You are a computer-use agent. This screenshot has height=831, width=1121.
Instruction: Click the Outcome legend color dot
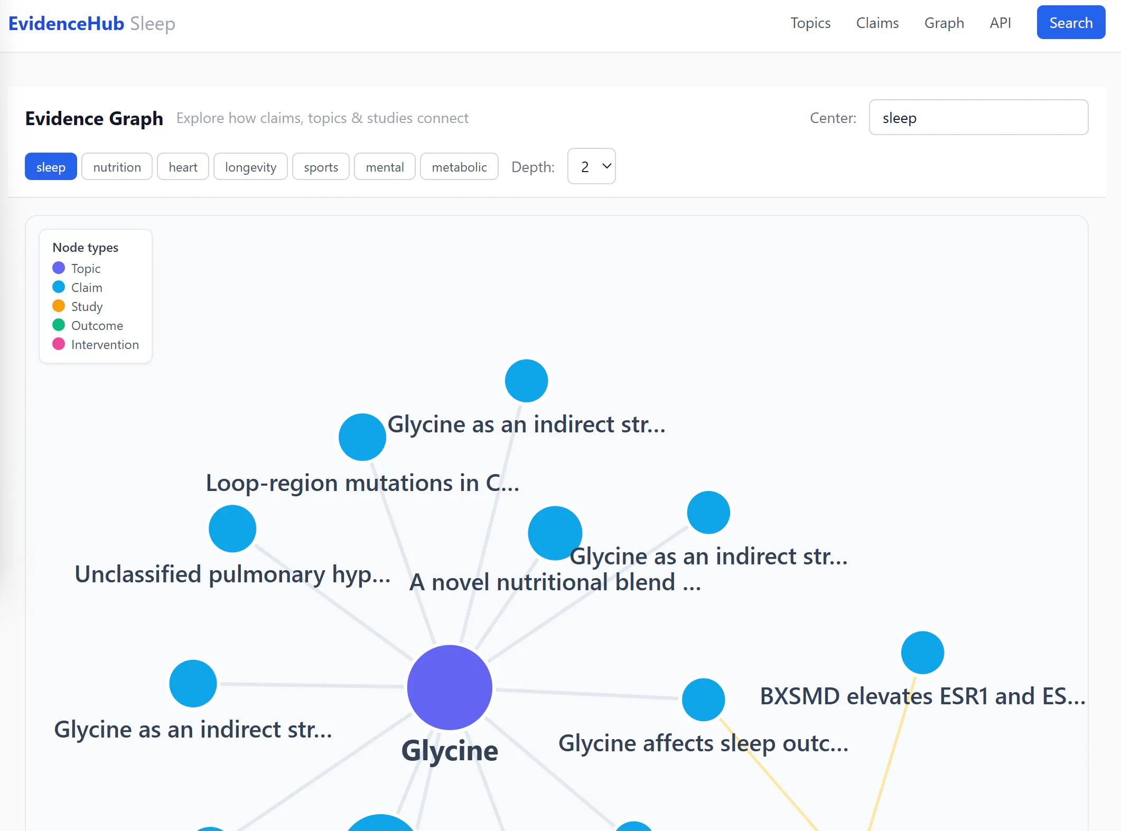click(x=59, y=325)
